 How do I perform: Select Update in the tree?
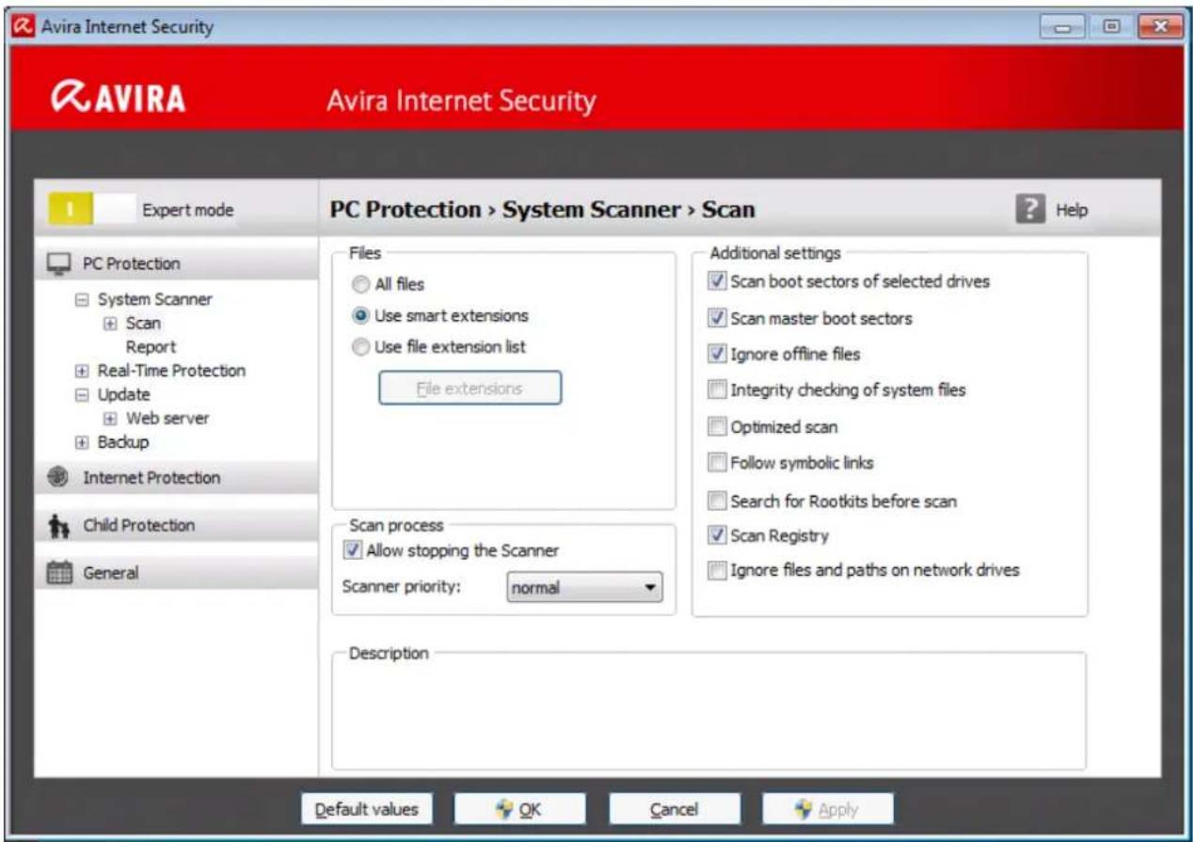[x=123, y=395]
